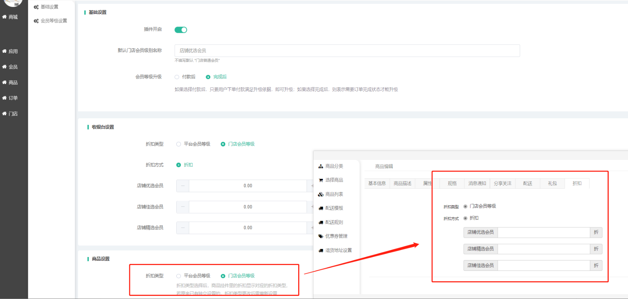Click the 优惠券管理 tag icon
Viewport: 628px width, 299px height.
(321, 236)
